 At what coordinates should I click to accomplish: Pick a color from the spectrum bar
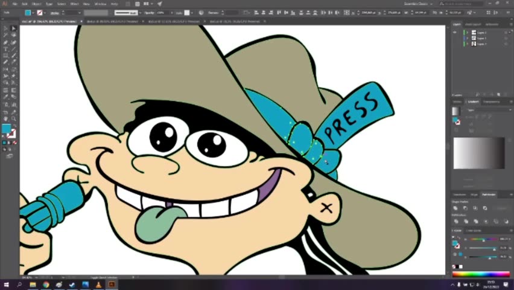pyautogui.click(x=481, y=274)
